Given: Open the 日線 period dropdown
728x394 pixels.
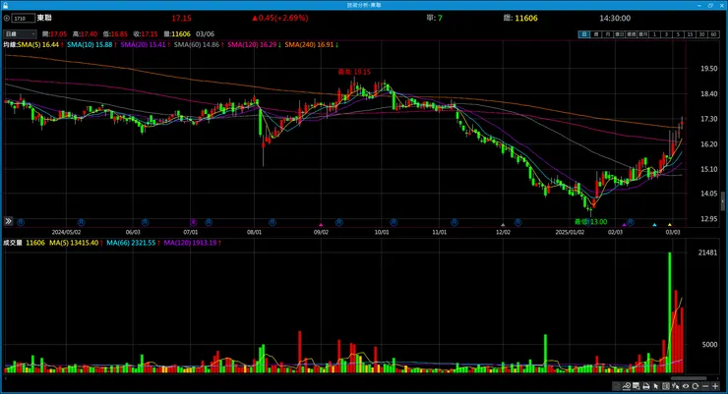Looking at the screenshot, I should 20,33.
